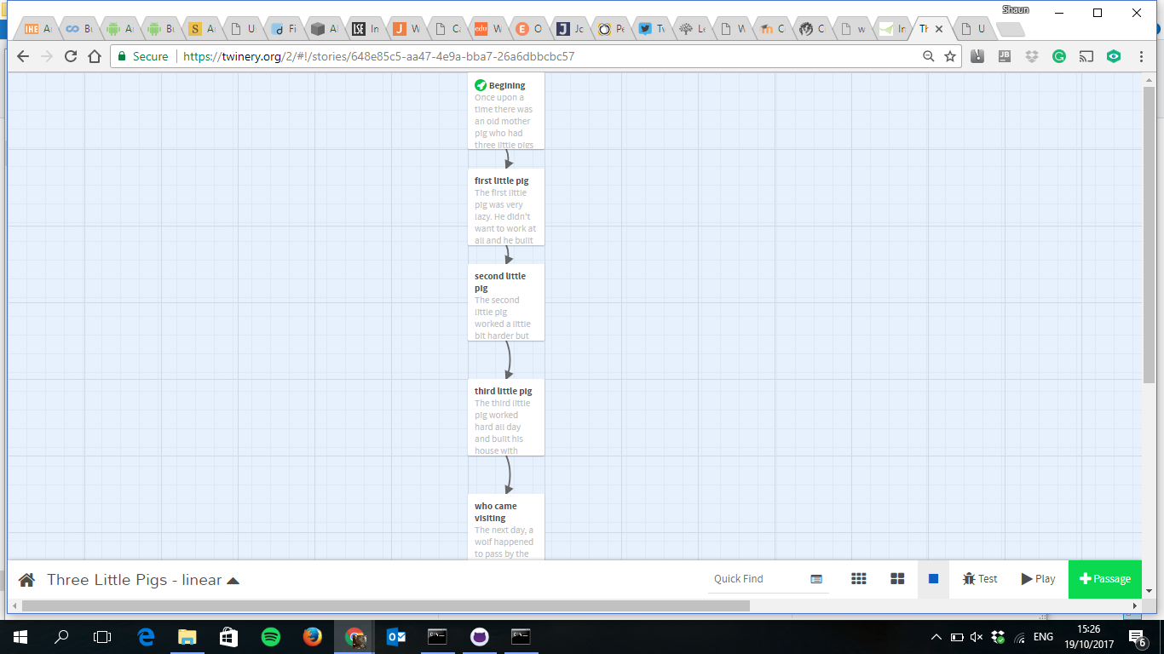This screenshot has width=1164, height=654.
Task: Open the Three Little Pigs story menu
Action: tap(143, 580)
